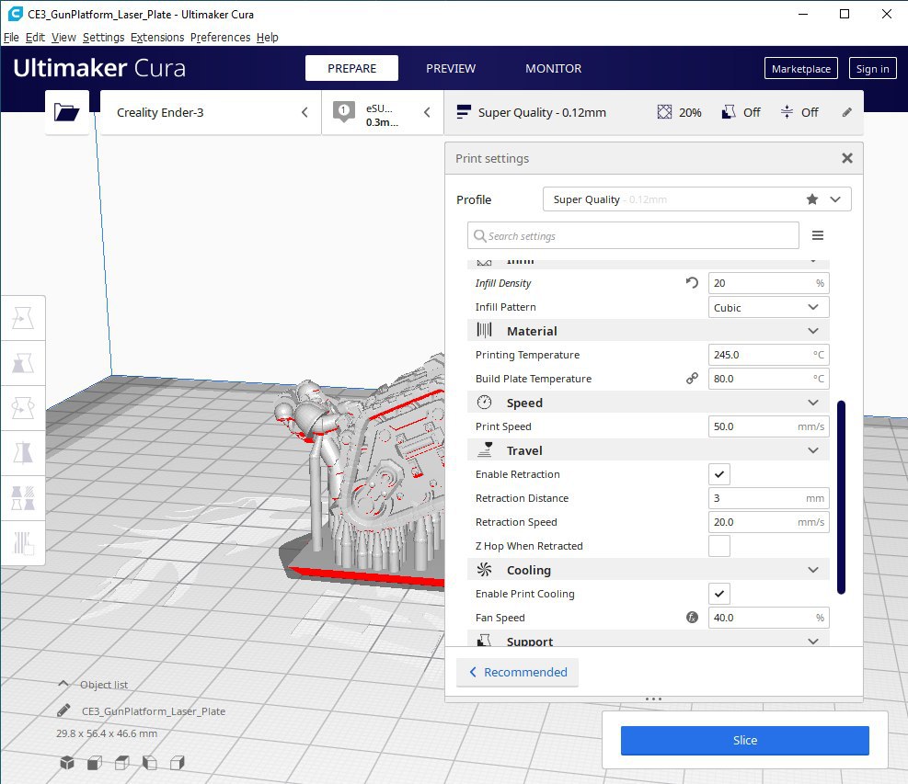Click the 3D view cube icon
The height and width of the screenshot is (784, 908).
click(67, 763)
